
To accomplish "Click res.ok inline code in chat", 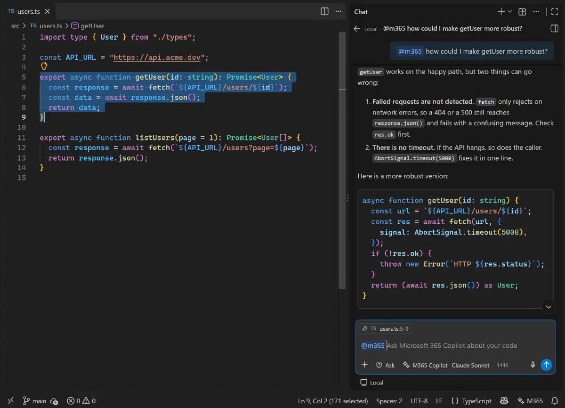I will pos(384,134).
